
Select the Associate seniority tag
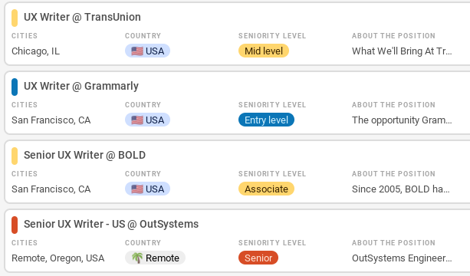[x=266, y=189]
